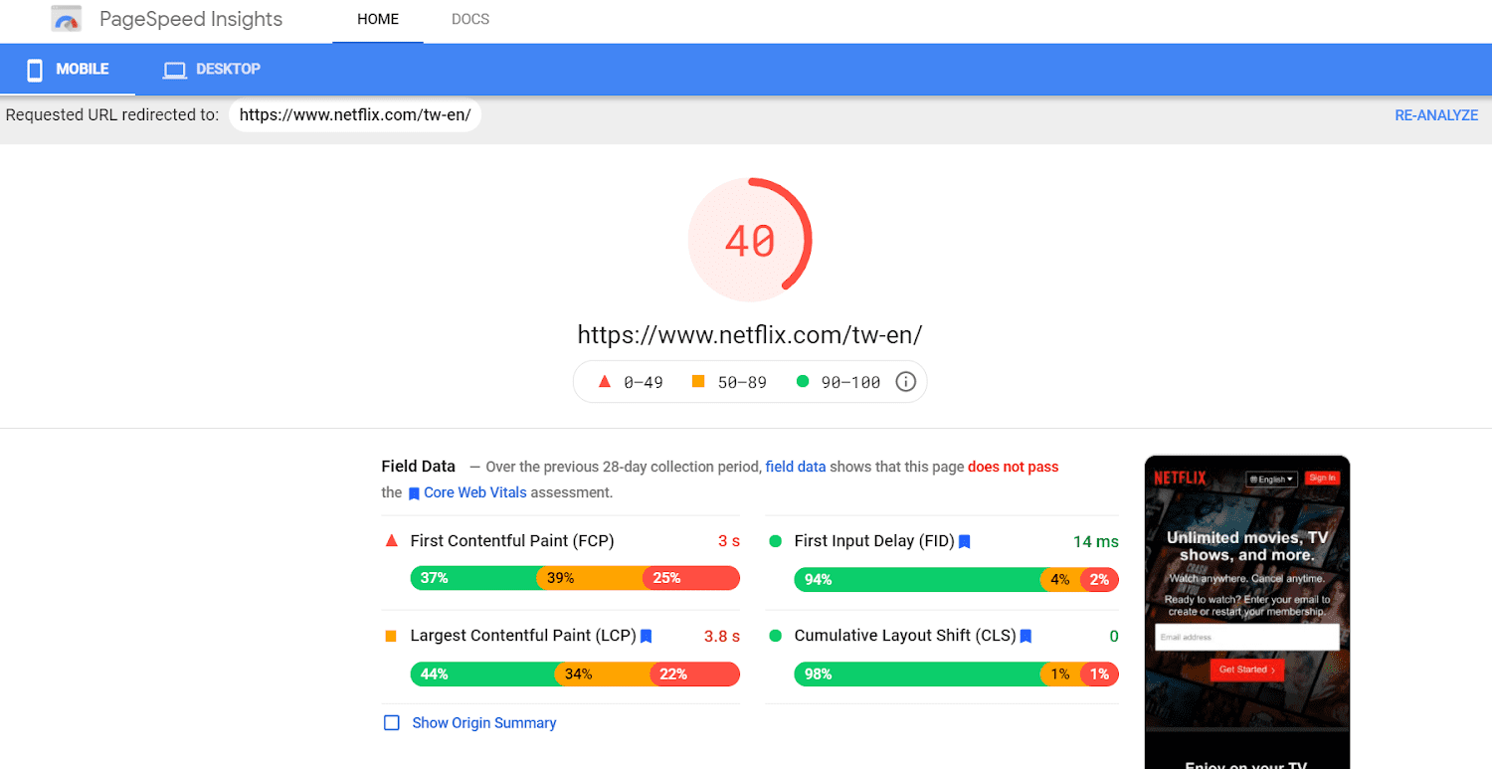Click the LCP orange 34% bar segment
The image size is (1492, 769).
point(603,674)
